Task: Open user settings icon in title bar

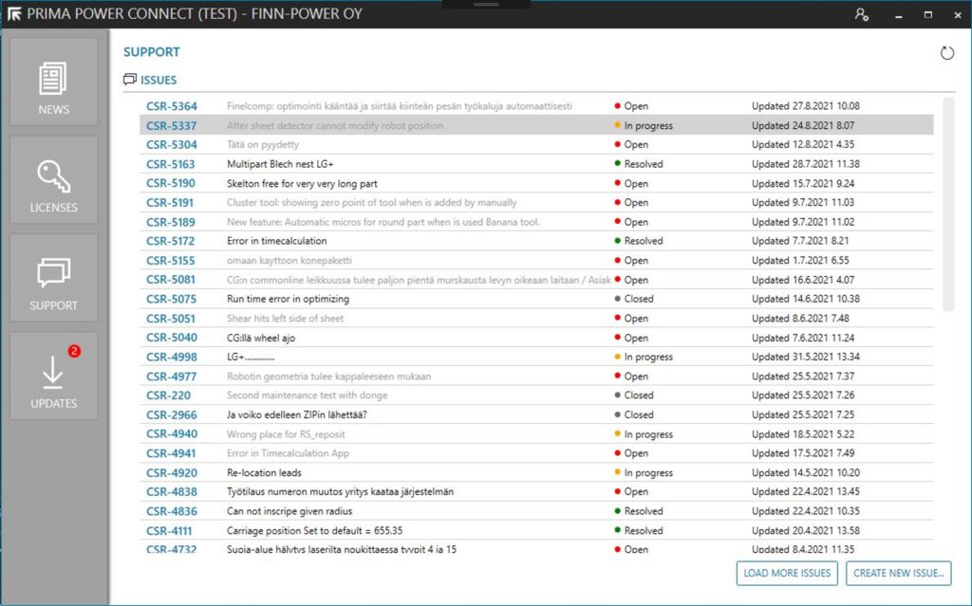Action: [x=862, y=14]
